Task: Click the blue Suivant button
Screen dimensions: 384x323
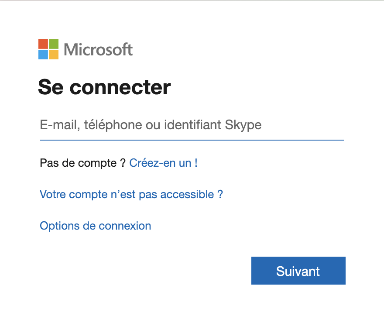Action: tap(298, 271)
